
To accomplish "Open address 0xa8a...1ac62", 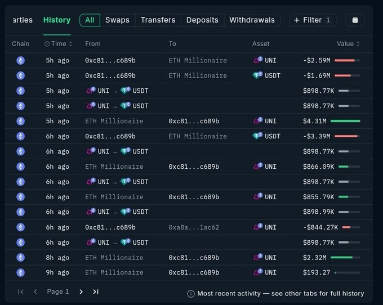I will click(194, 227).
